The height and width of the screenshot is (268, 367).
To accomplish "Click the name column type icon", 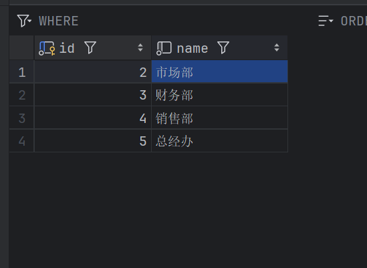I will (164, 48).
